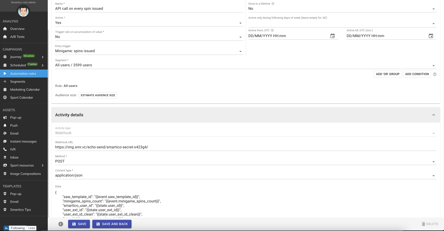Collapse the Activity details section
Viewport: 444px width, 231px height.
click(x=433, y=115)
